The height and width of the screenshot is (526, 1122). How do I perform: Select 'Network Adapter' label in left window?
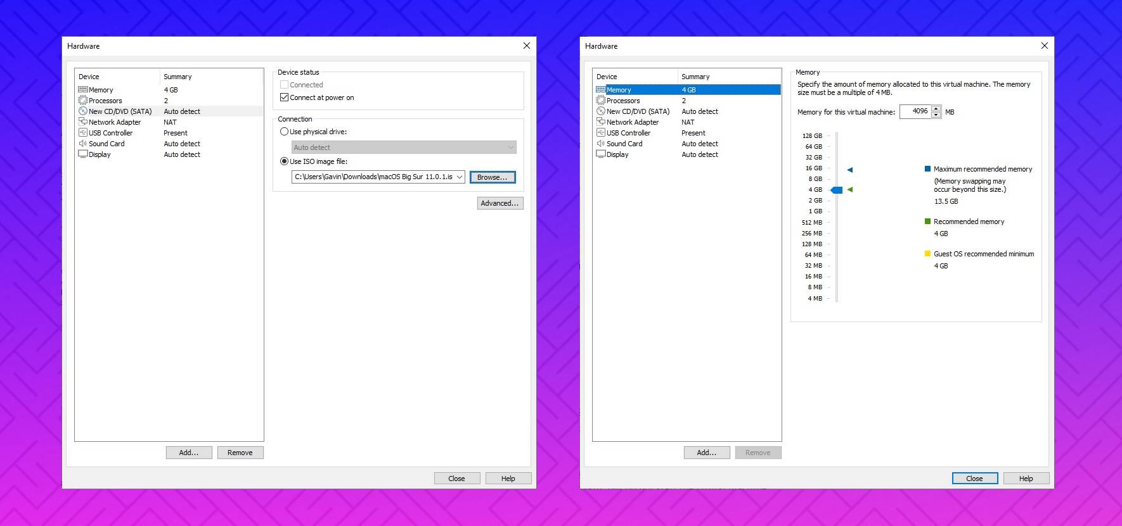pyautogui.click(x=115, y=122)
